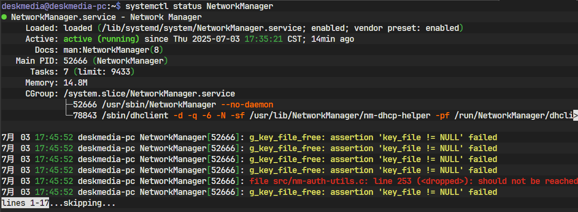
Task: Click the last g_key_file_free assertion log line
Action: (x=249, y=192)
